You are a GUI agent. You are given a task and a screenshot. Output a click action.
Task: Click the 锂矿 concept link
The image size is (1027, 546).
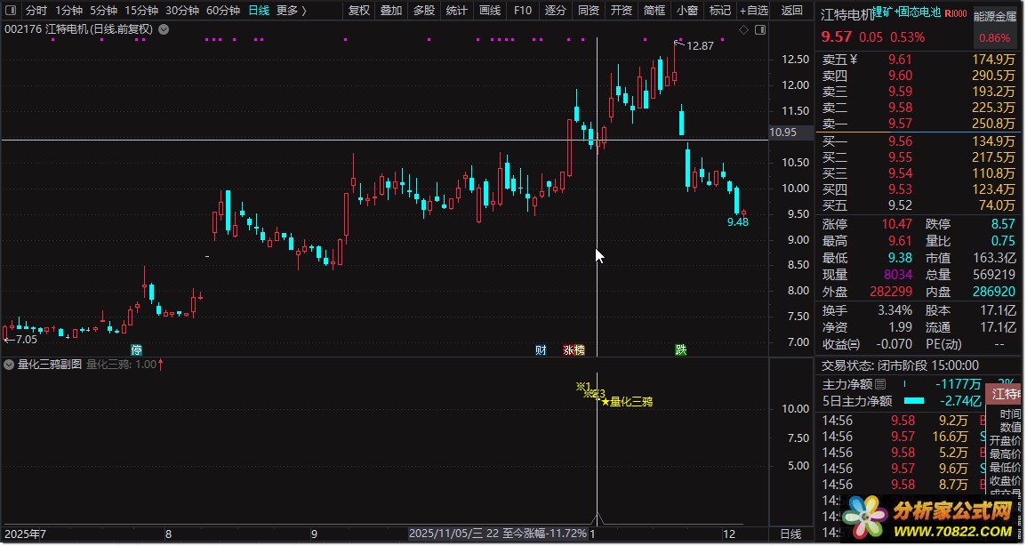pos(883,12)
